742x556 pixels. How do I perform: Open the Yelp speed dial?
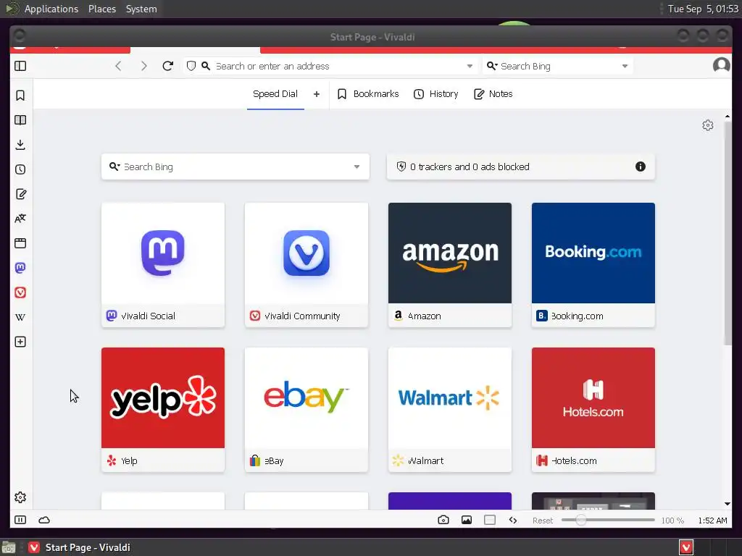click(x=163, y=410)
